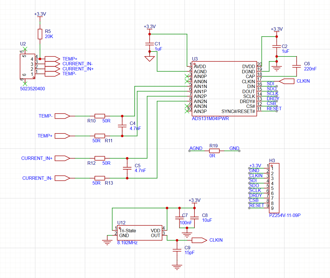
Task: Select the no-connect cross at U3 pin 3
Action: (x=187, y=76)
